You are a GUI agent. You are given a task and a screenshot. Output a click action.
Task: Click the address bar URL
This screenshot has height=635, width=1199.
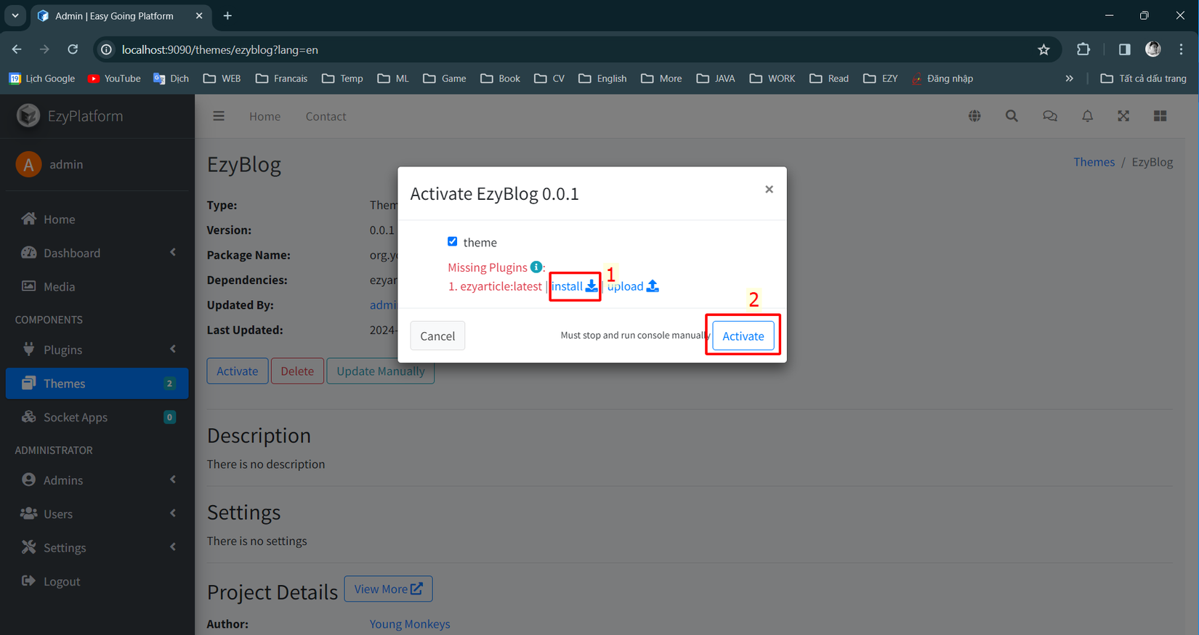coord(220,49)
